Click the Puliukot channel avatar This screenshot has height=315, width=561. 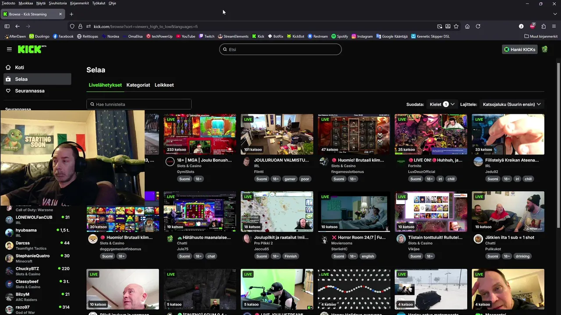[x=478, y=239]
